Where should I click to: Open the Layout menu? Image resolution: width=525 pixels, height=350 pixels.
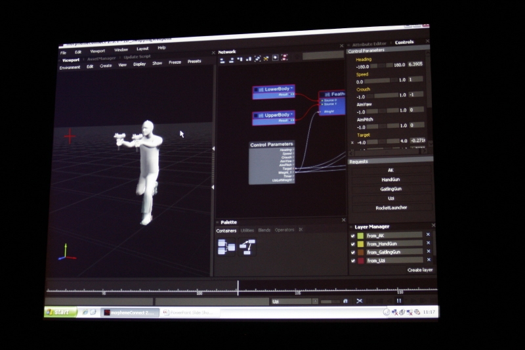(x=142, y=49)
